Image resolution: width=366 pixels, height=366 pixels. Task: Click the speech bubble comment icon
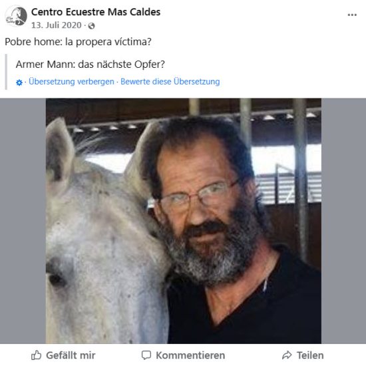coord(146,355)
